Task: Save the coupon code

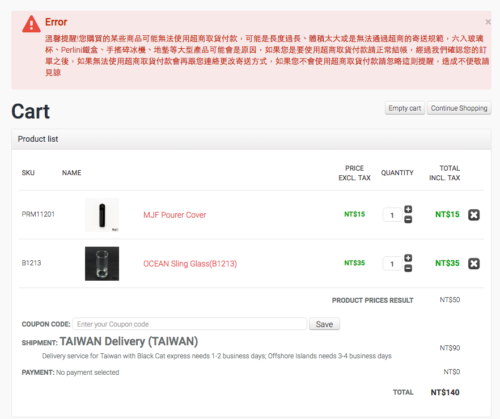Action: (x=324, y=324)
